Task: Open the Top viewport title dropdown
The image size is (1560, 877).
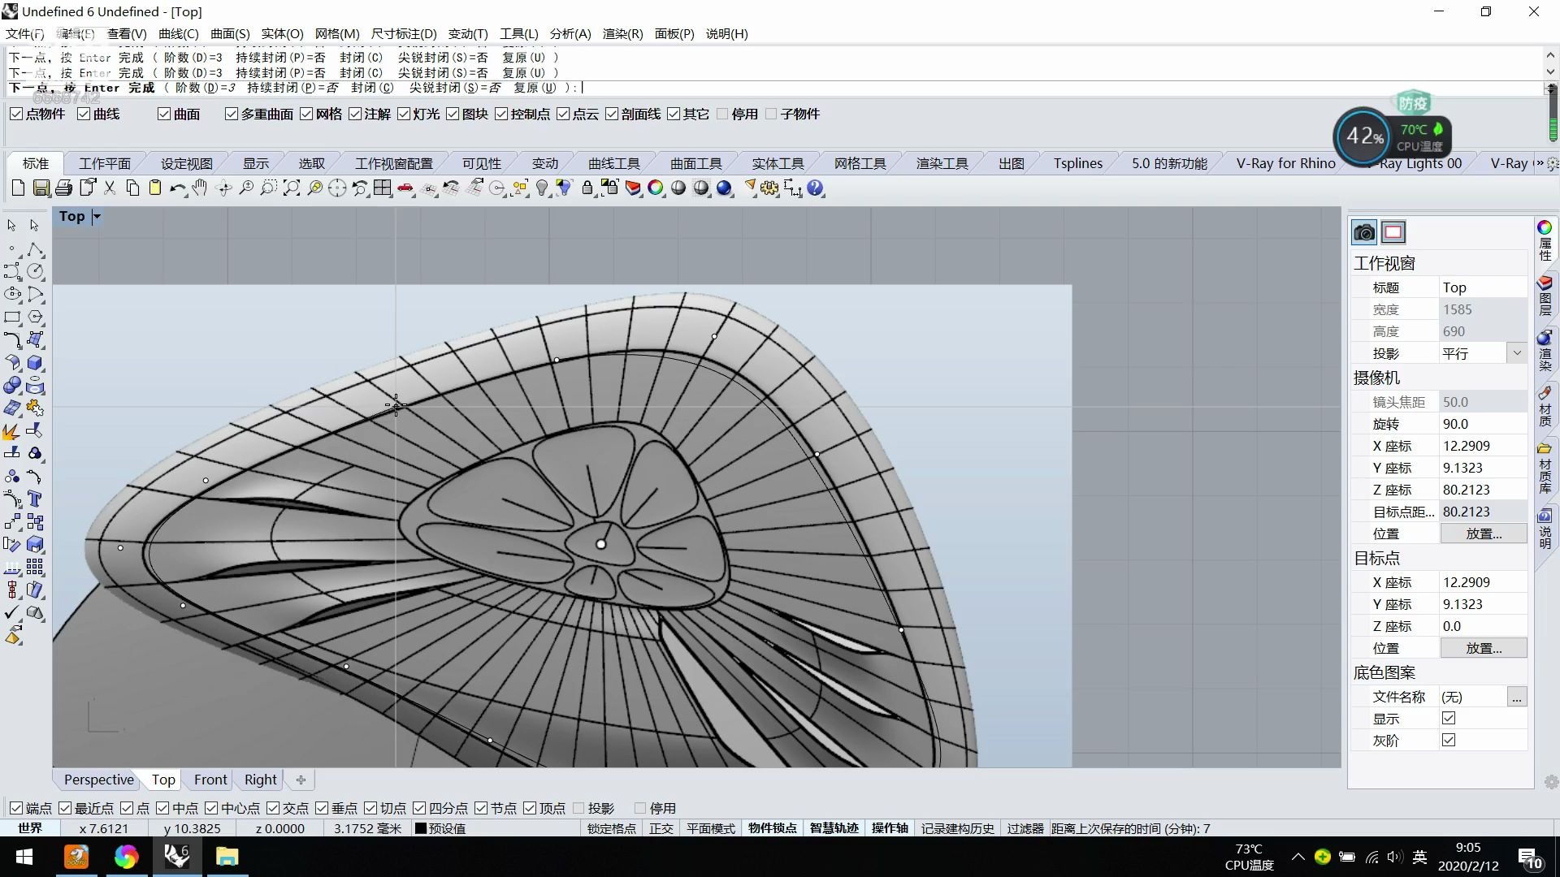Action: (97, 216)
